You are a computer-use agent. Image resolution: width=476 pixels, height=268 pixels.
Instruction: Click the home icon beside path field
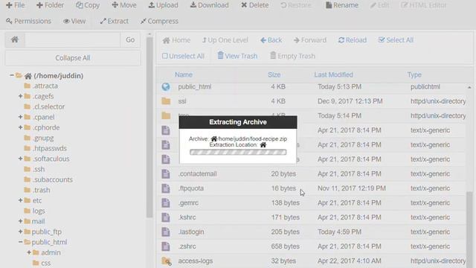(15, 39)
